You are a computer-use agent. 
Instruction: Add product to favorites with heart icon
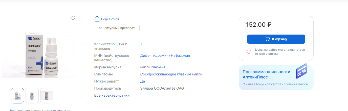click(73, 18)
